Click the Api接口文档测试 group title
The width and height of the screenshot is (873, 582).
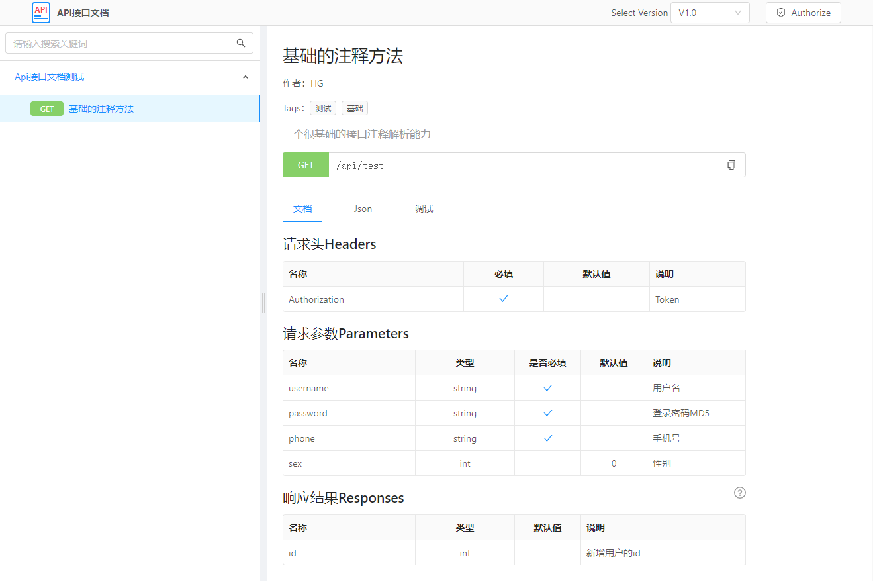(50, 77)
